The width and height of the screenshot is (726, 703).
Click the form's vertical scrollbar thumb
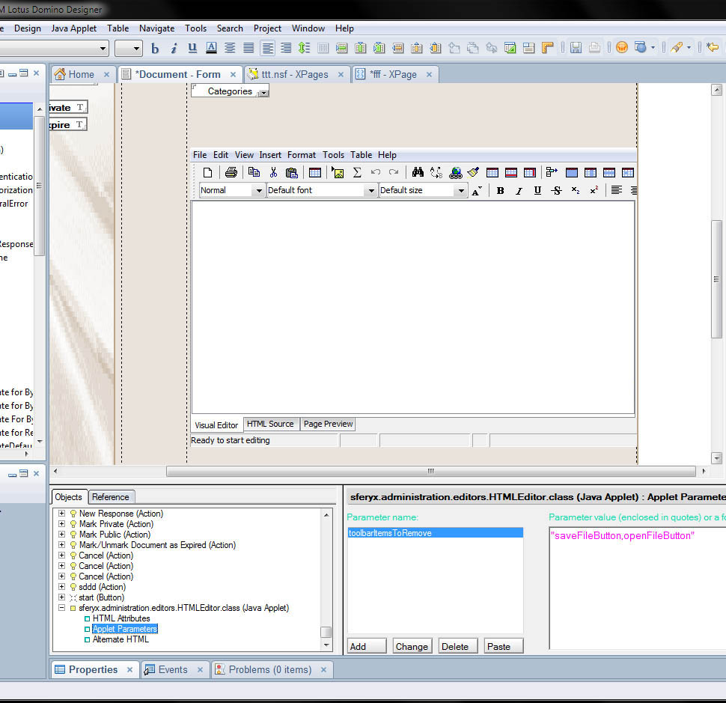click(717, 279)
